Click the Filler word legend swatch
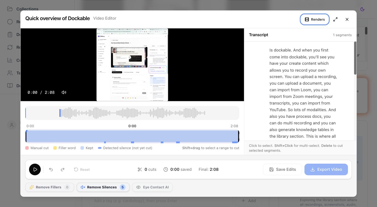The image size is (377, 207). 55,148
